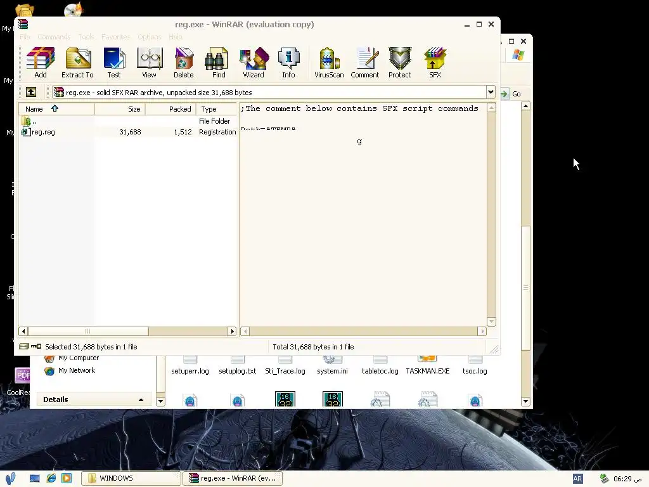Go up one level with arrow icon
This screenshot has height=487, width=649.
(x=31, y=92)
